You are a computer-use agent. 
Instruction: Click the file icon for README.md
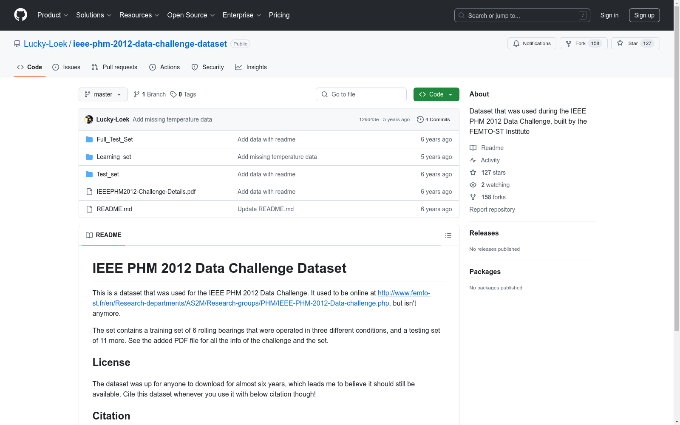pyautogui.click(x=89, y=209)
